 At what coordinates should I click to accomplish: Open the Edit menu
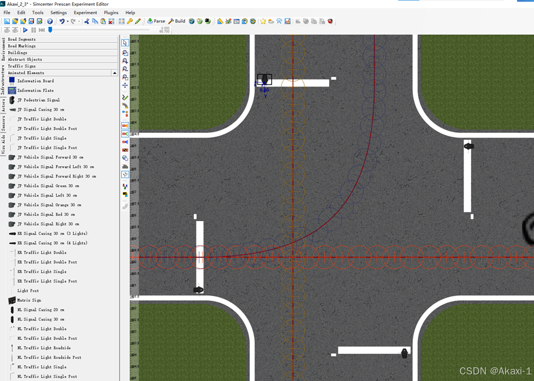coord(21,13)
